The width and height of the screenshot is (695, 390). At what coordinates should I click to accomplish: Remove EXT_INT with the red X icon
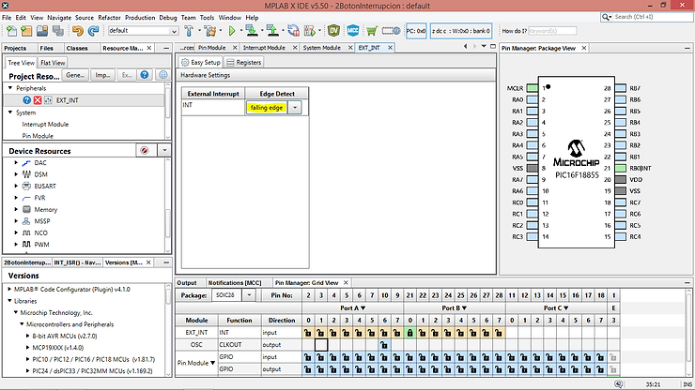[x=38, y=100]
